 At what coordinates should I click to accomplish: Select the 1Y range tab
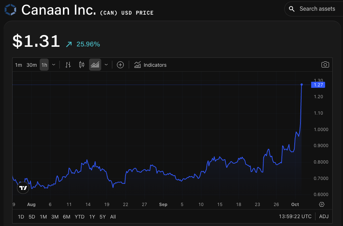92,216
